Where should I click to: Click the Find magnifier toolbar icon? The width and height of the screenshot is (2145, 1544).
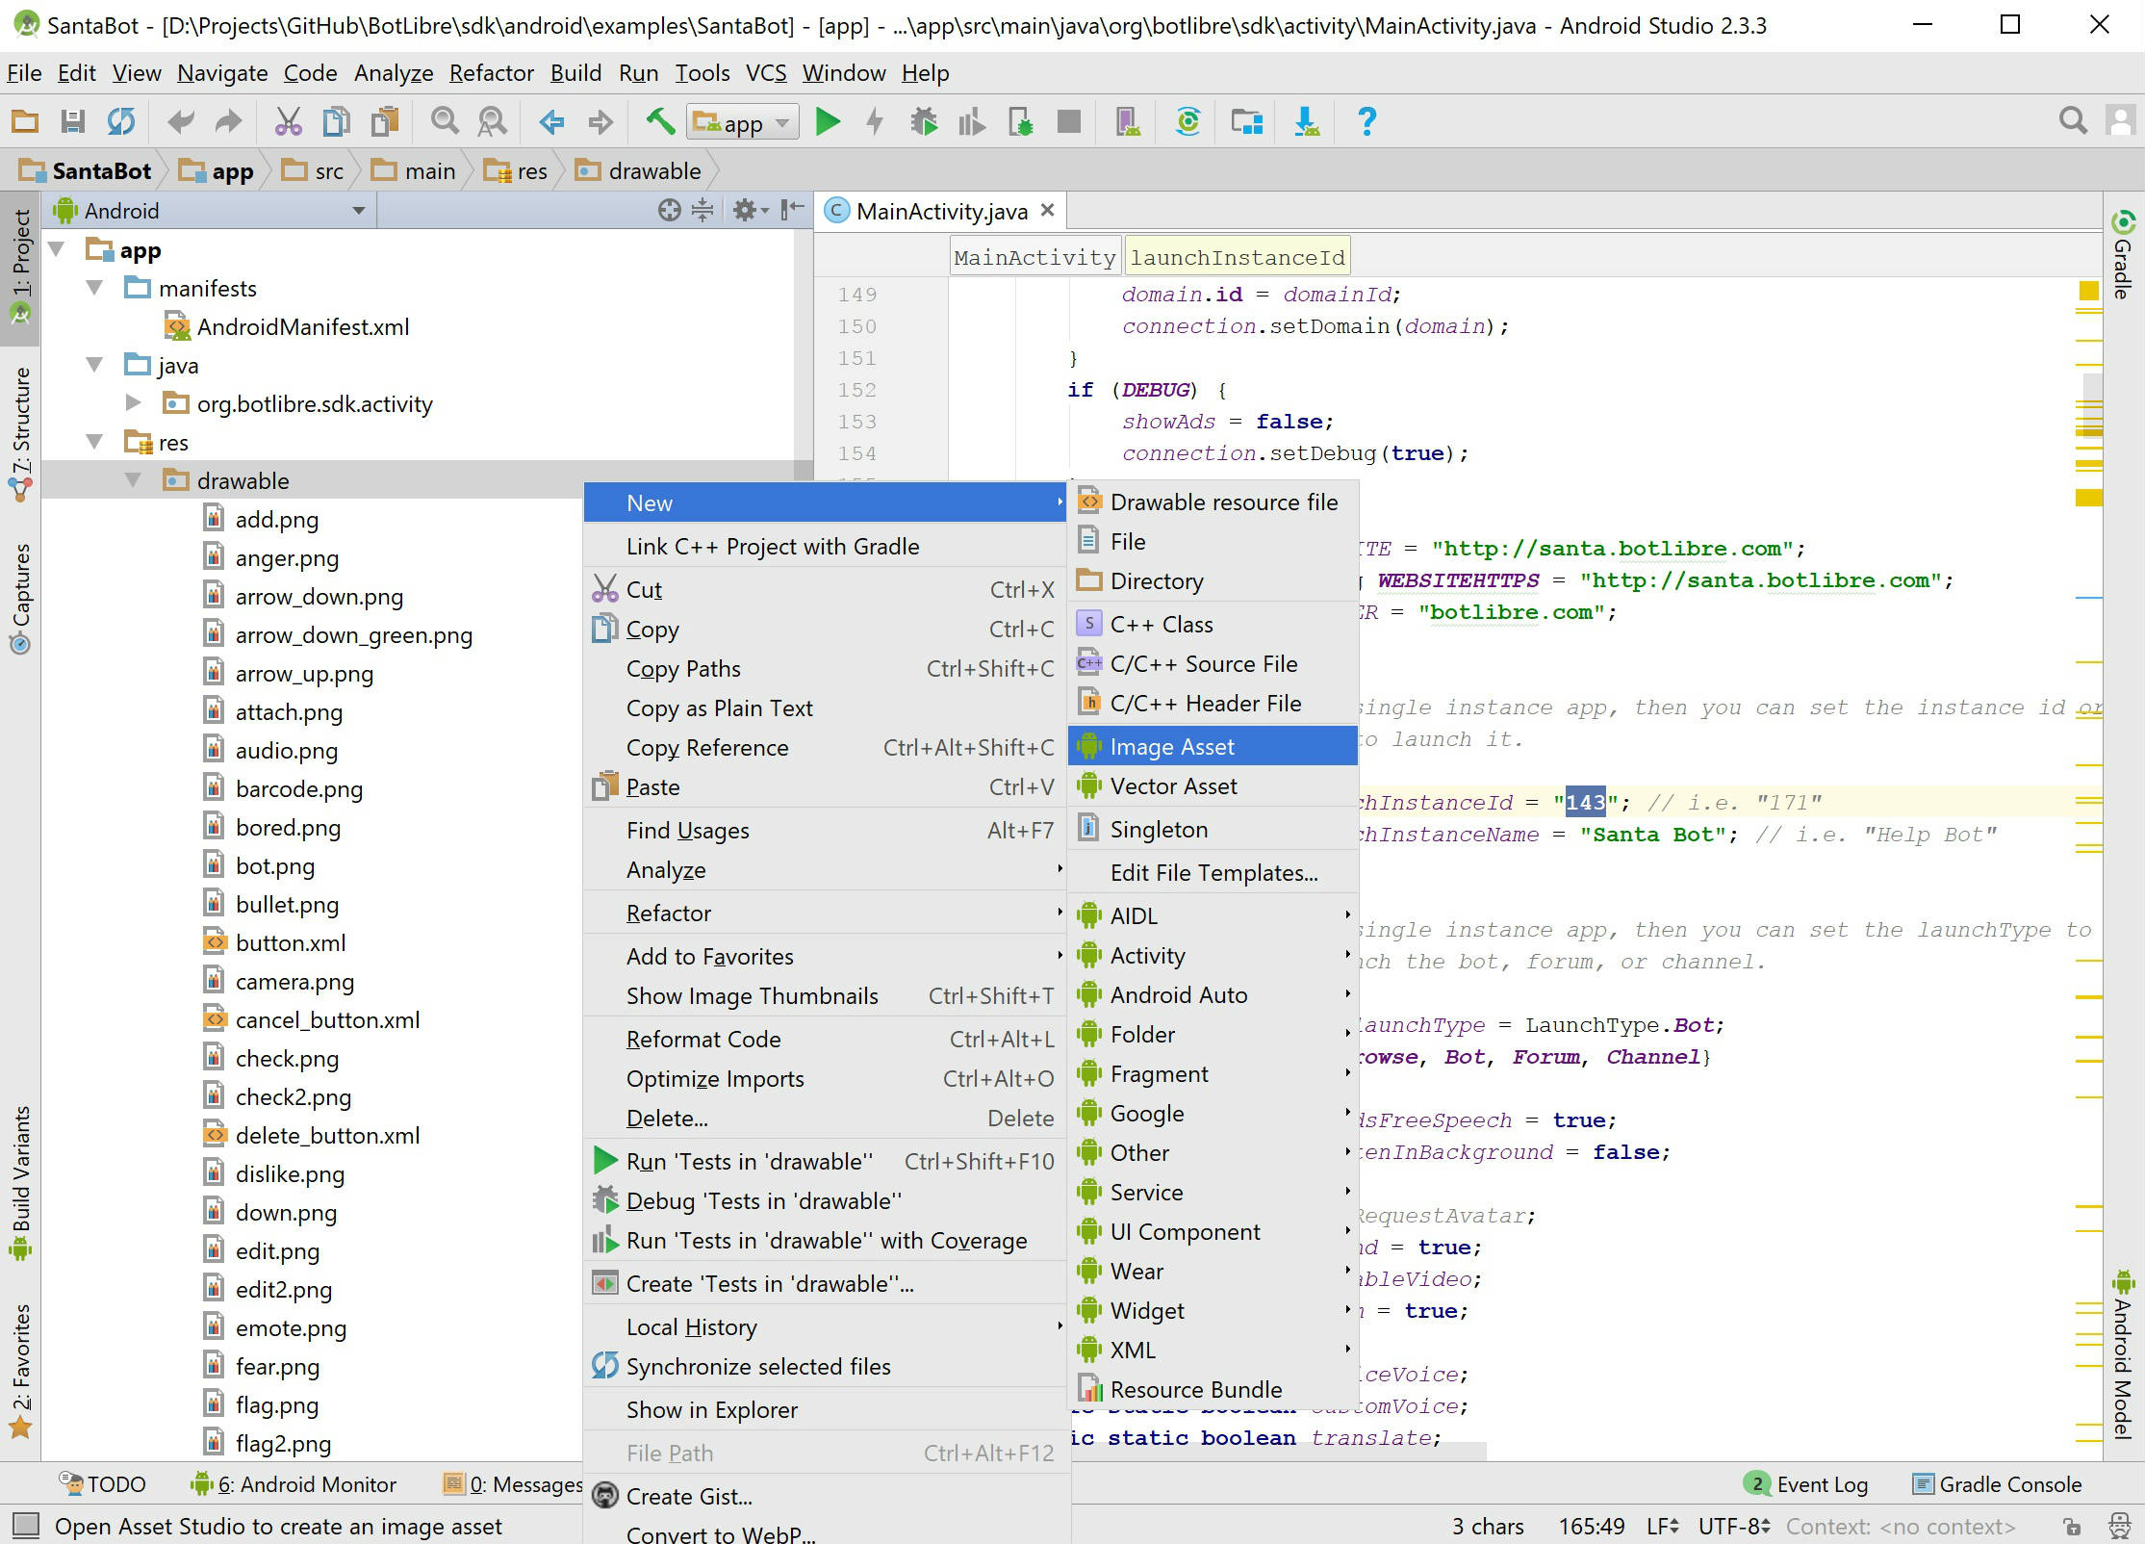pyautogui.click(x=444, y=121)
